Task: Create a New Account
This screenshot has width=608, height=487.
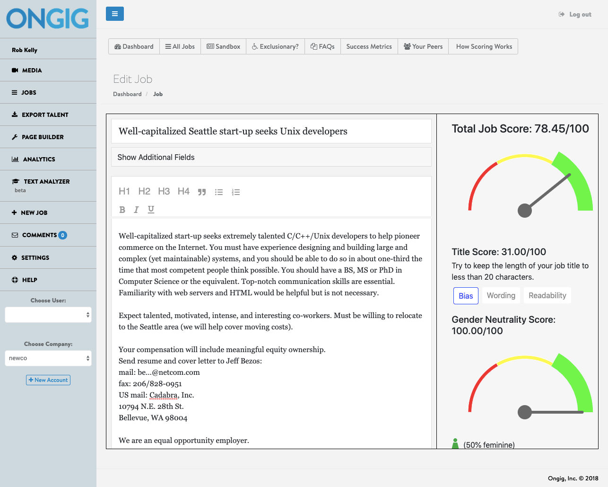Action: pyautogui.click(x=48, y=380)
